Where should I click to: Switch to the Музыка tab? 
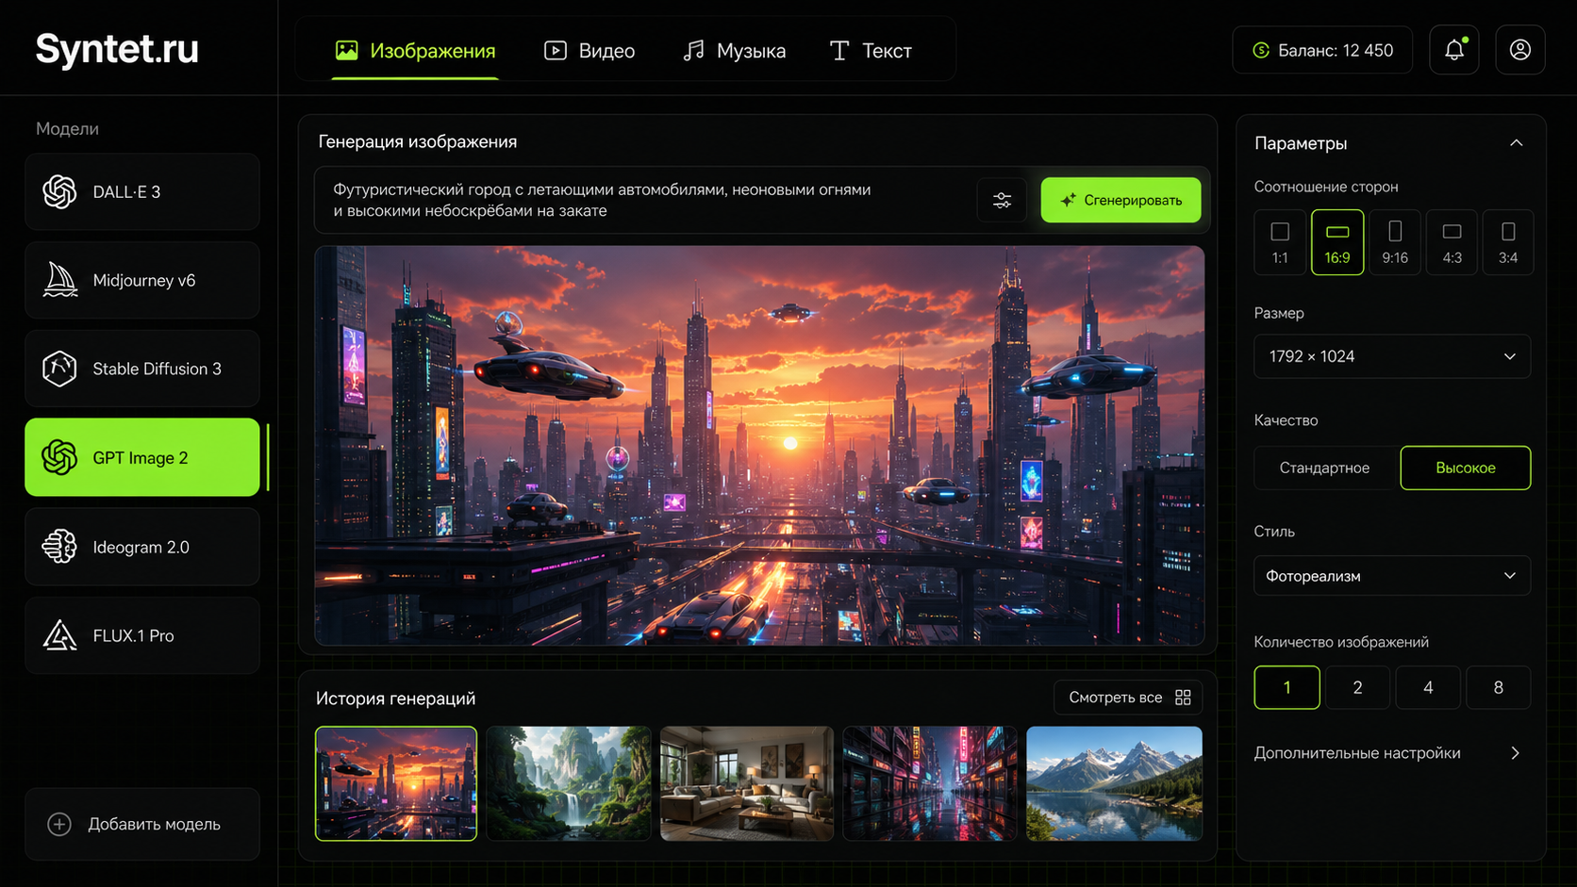coord(734,51)
